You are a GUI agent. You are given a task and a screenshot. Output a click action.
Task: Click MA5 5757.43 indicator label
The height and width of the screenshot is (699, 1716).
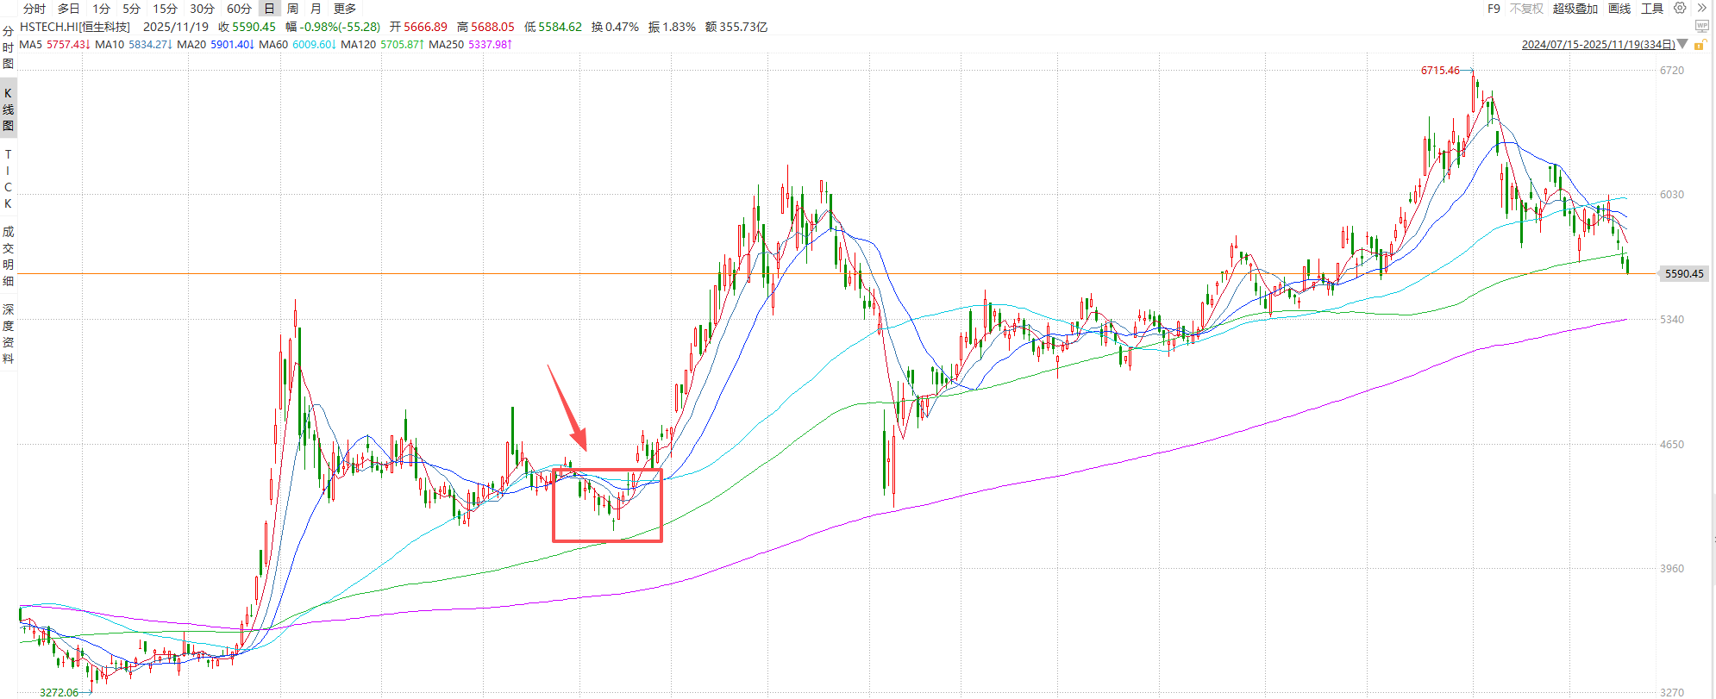click(x=54, y=44)
